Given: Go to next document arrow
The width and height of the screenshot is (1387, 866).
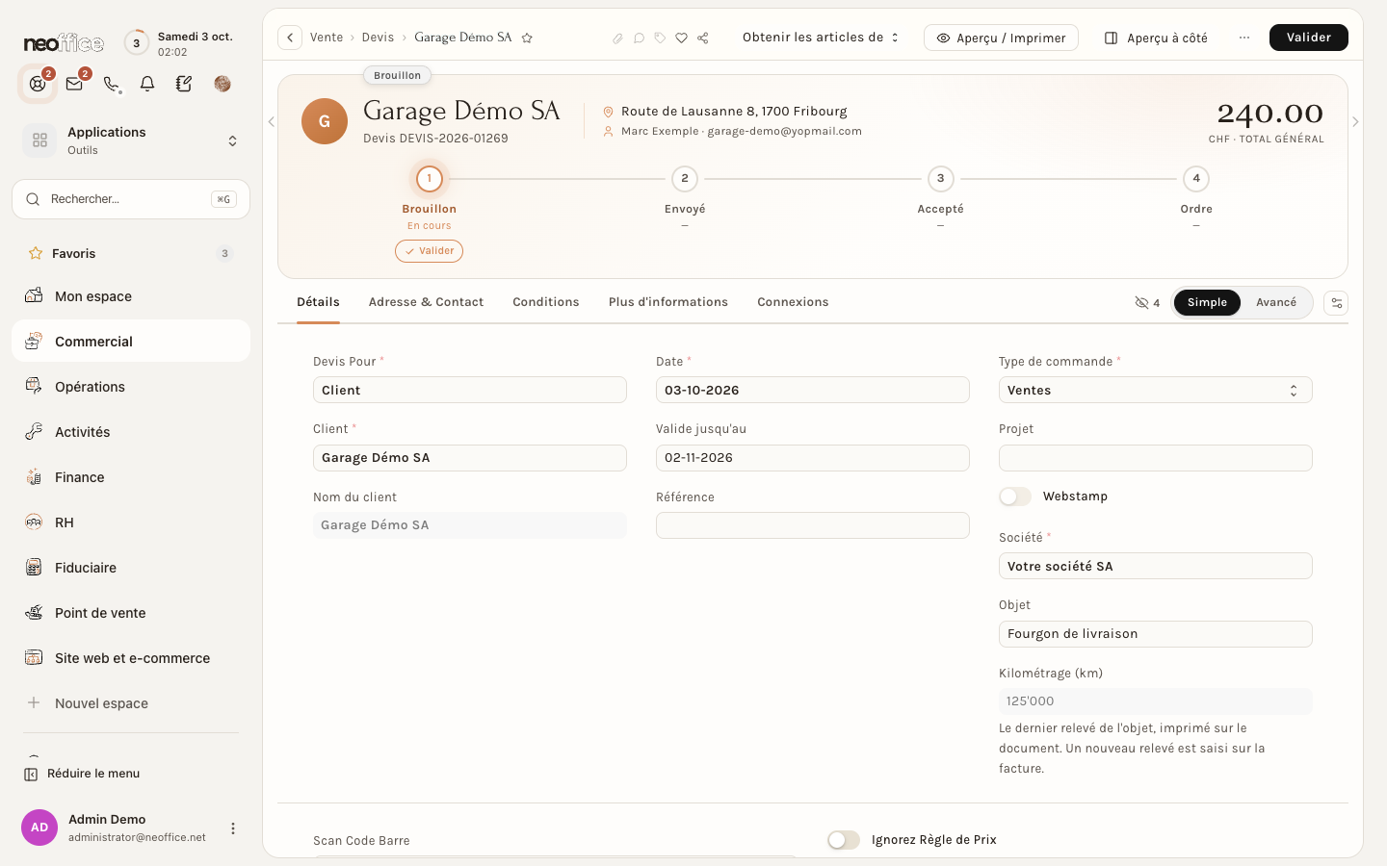Looking at the screenshot, I should (x=1355, y=122).
